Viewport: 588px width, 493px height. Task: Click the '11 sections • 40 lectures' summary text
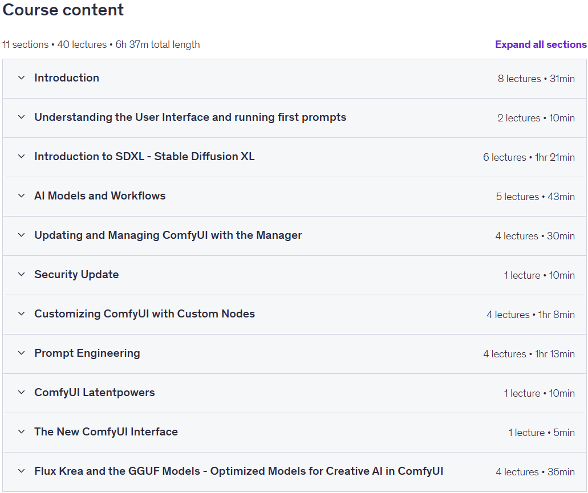click(55, 44)
